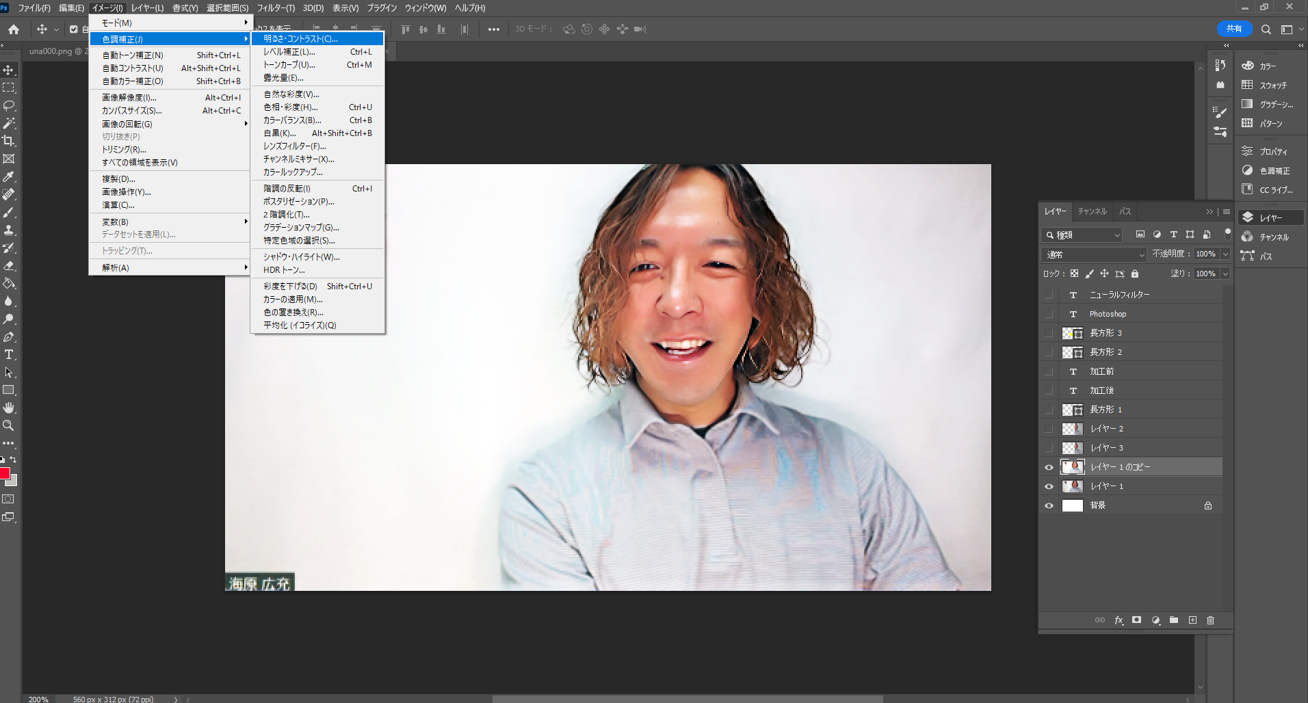Choose 色相・彩度(H)... menu entry

click(317, 107)
